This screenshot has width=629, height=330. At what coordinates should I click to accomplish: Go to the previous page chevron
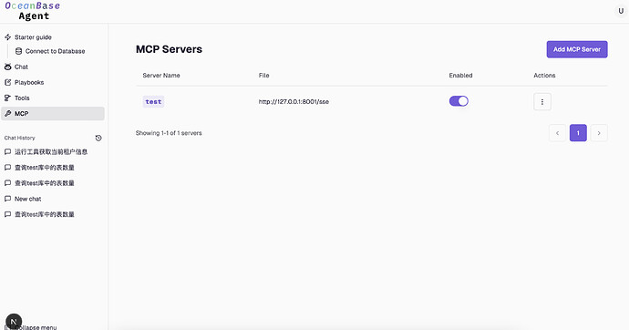click(x=557, y=133)
